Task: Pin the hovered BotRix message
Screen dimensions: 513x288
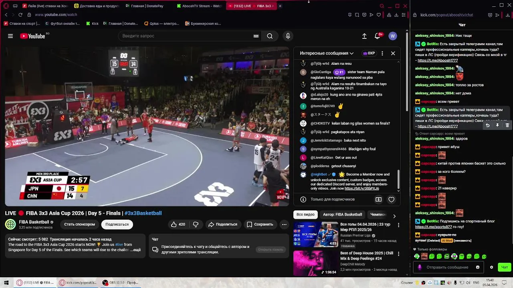Action: tap(497, 125)
